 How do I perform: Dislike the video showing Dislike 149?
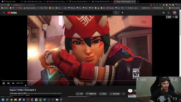click(x=91, y=94)
